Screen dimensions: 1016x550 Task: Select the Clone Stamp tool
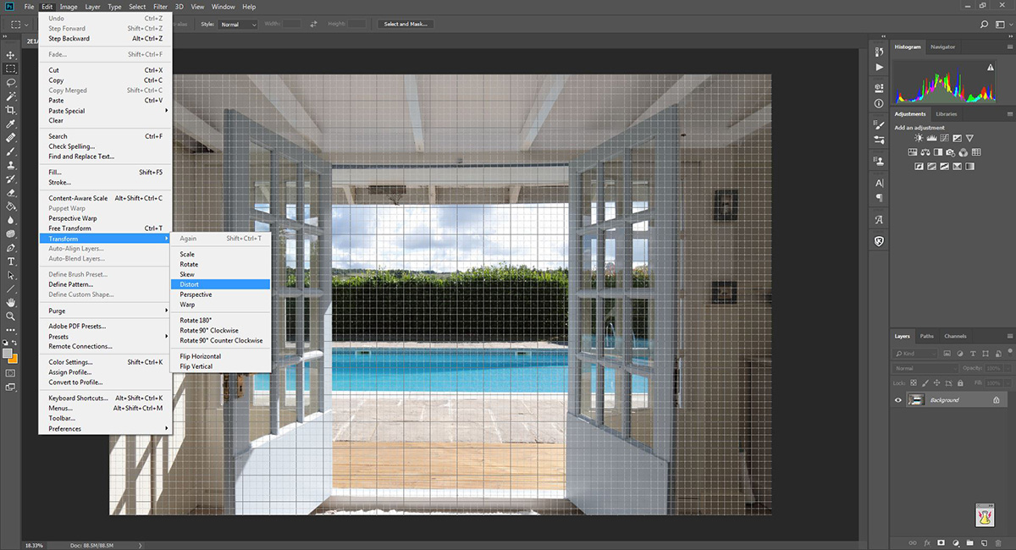pos(11,166)
